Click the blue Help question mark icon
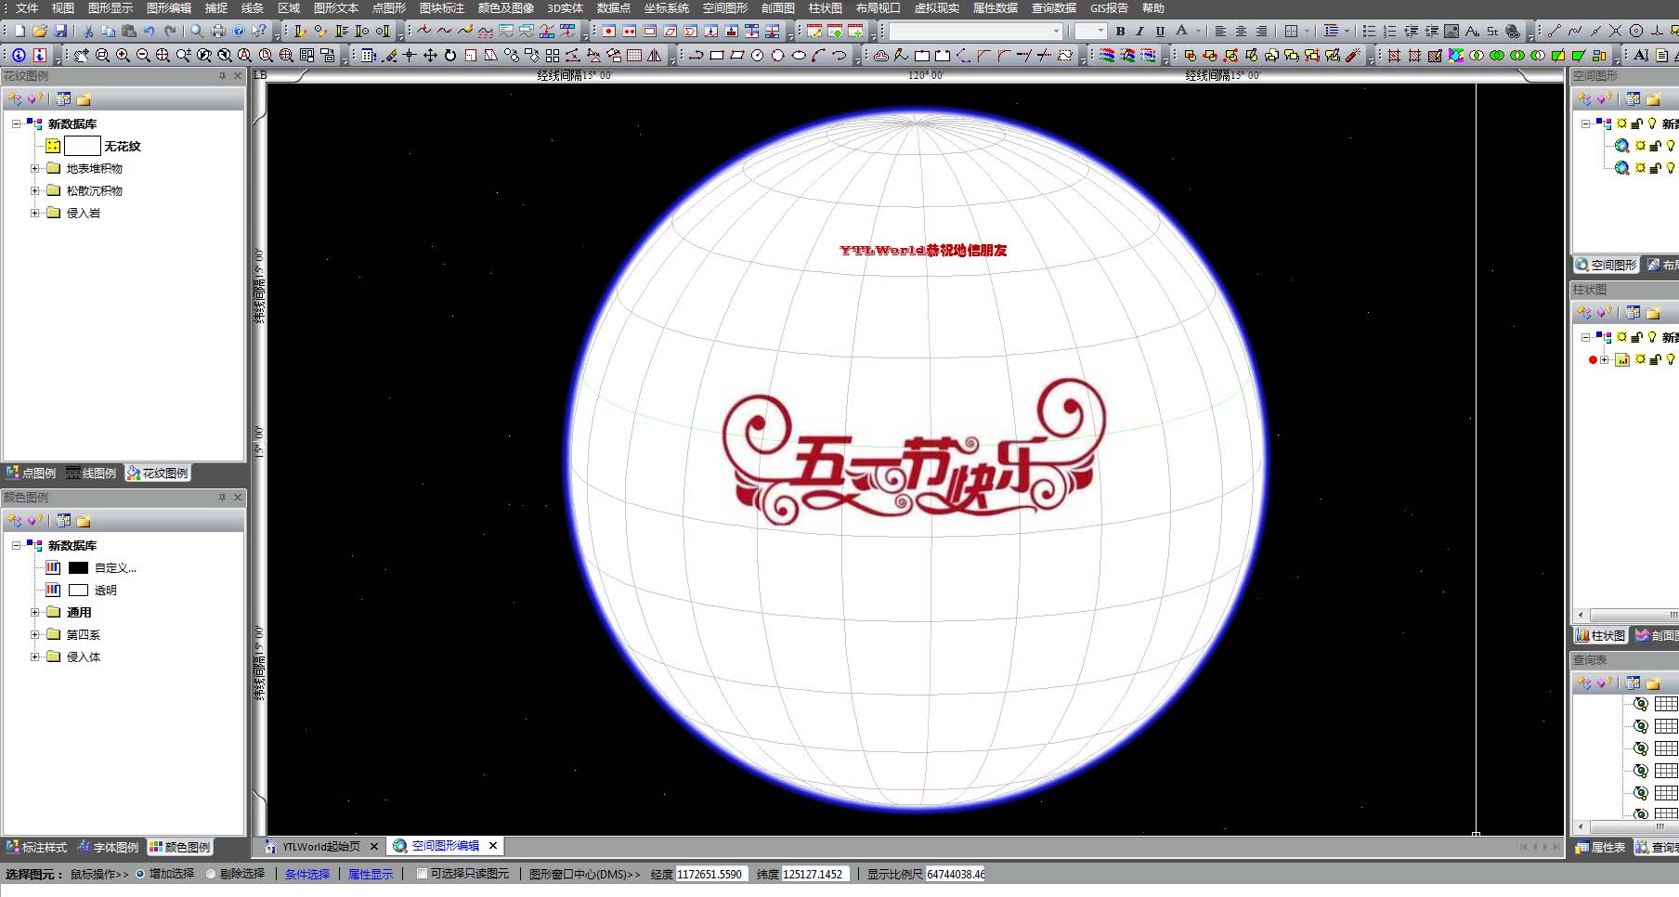The width and height of the screenshot is (1679, 897). pyautogui.click(x=239, y=31)
